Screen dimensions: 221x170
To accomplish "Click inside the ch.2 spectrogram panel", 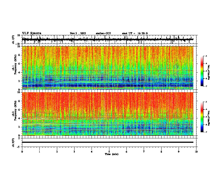I will tap(108, 114).
